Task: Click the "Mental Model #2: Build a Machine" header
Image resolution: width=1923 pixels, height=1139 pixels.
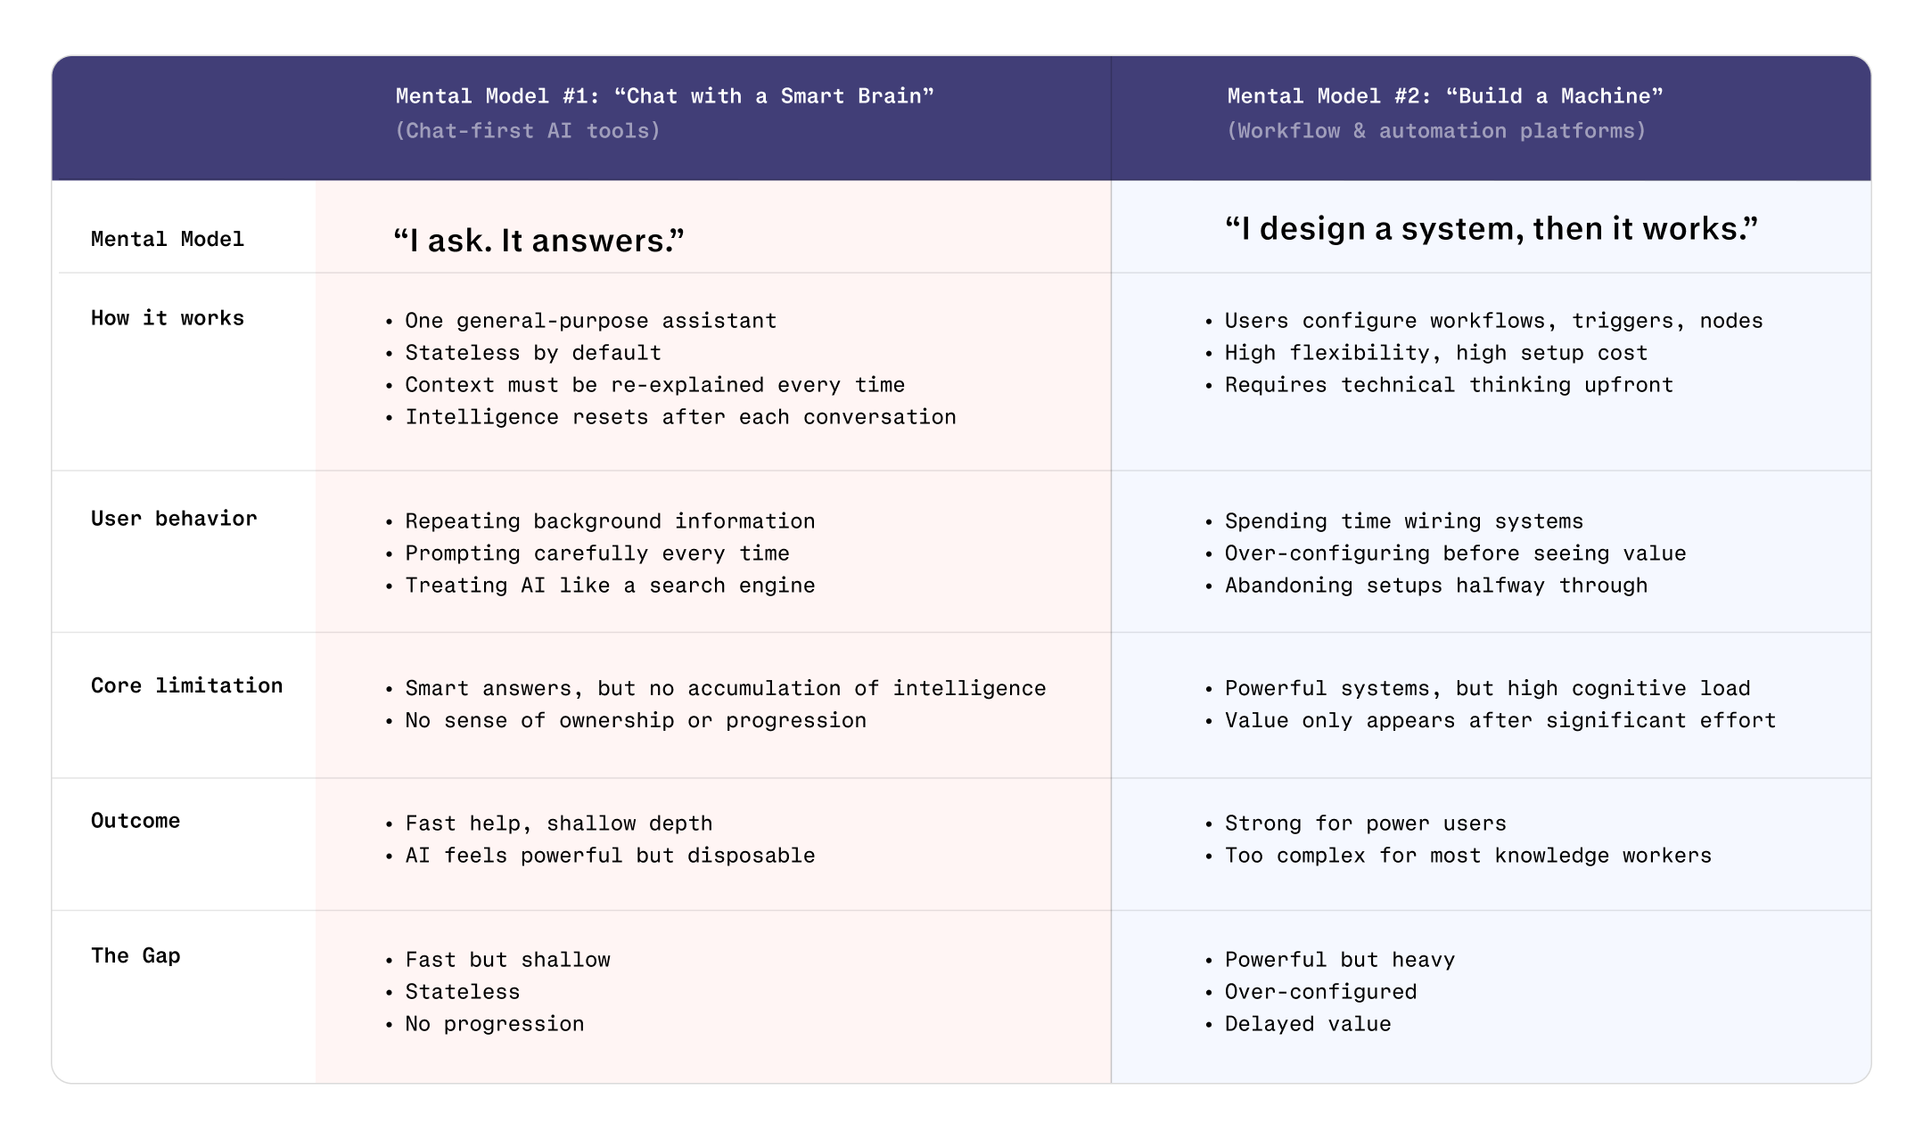Action: pos(1445,96)
